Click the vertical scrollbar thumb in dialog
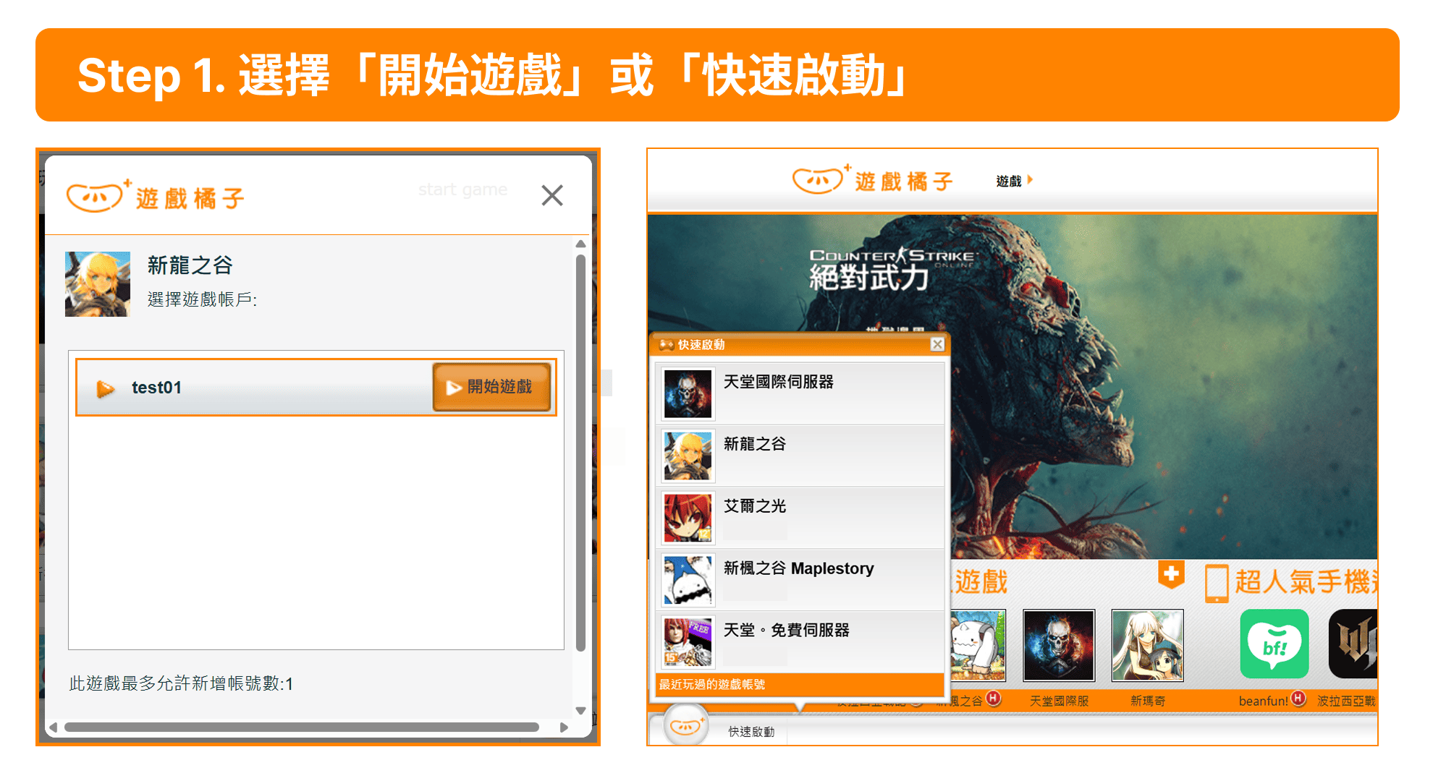This screenshot has width=1433, height=781. coord(580,453)
